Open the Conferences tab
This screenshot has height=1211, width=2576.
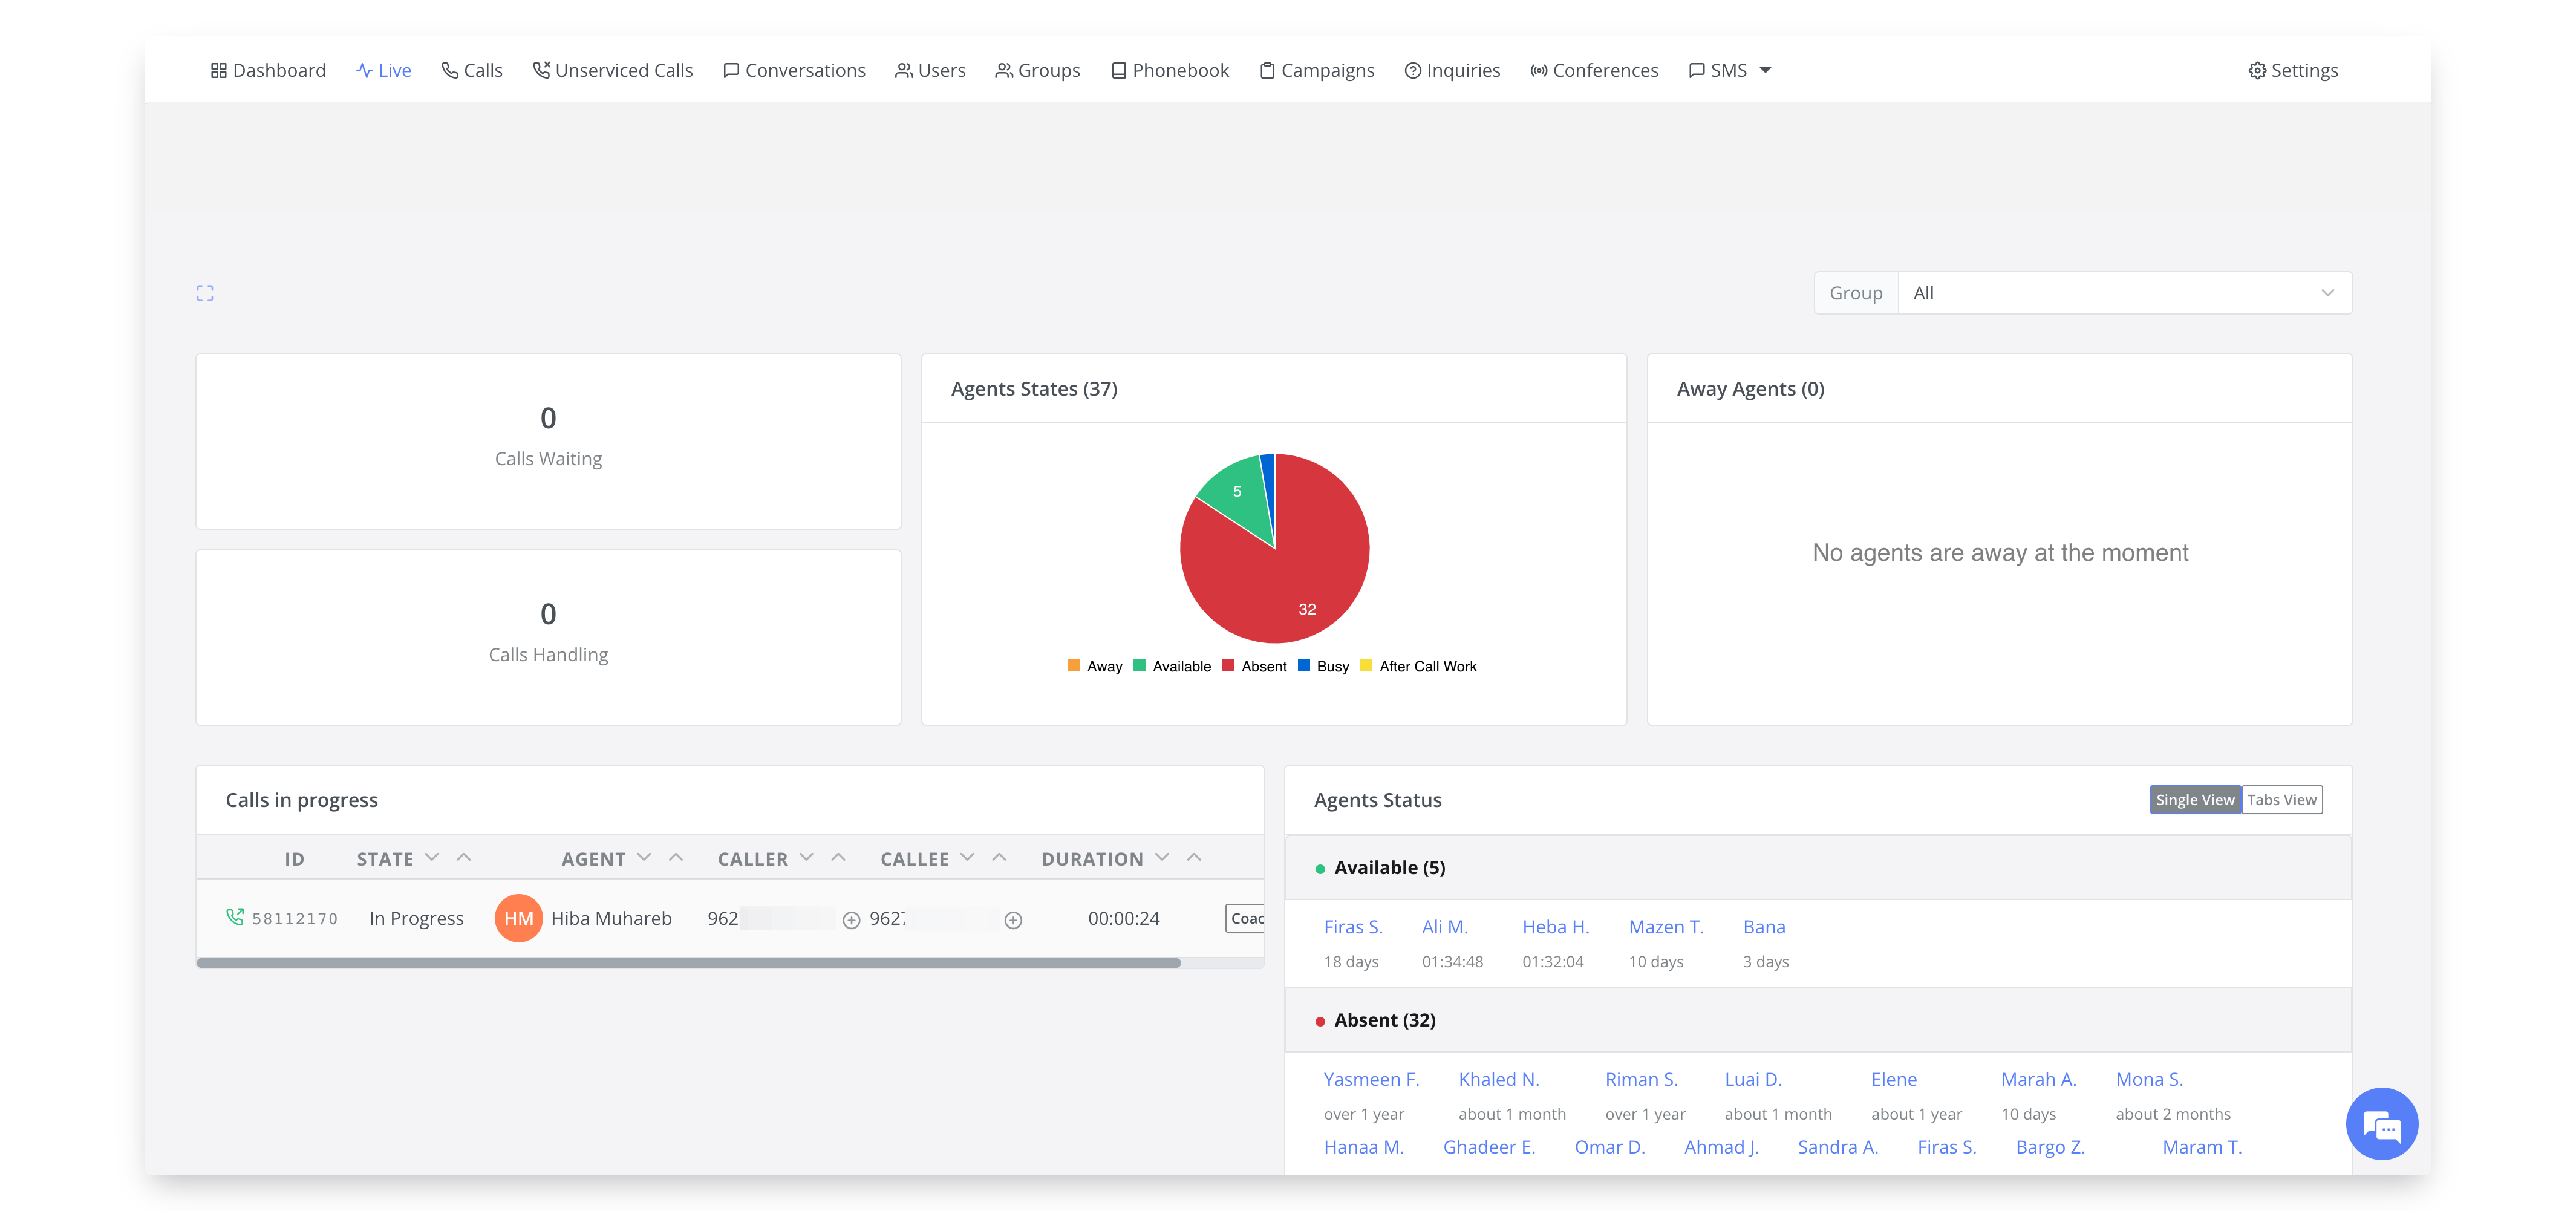point(1594,70)
